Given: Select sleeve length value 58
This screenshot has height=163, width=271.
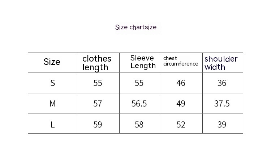Looking at the screenshot, I should (139, 125).
